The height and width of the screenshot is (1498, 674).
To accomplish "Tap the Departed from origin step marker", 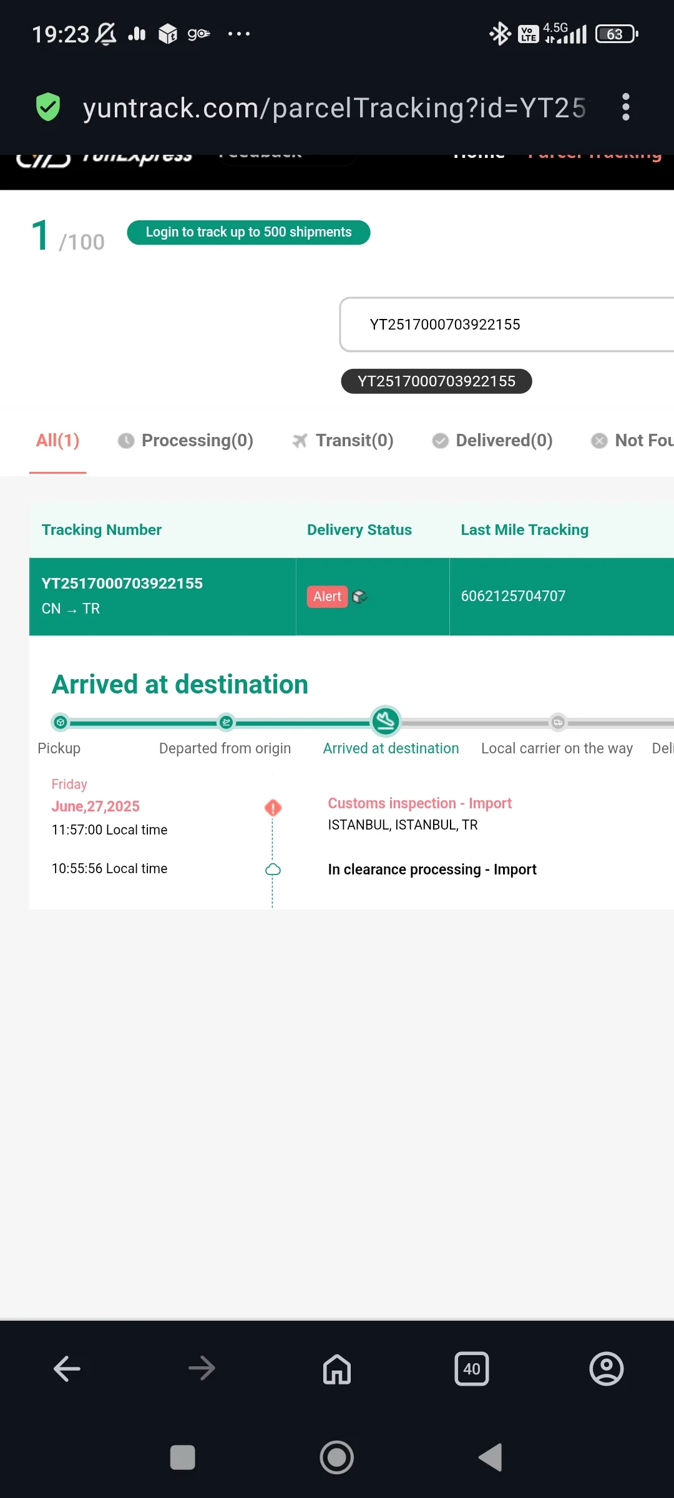I will point(226,722).
